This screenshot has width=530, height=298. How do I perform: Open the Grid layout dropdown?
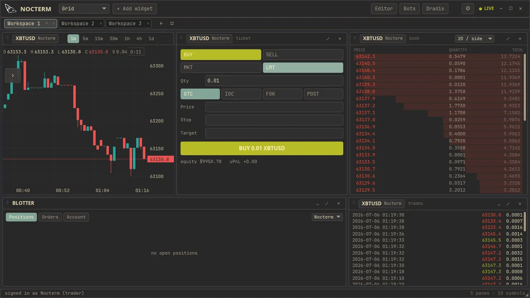coord(84,9)
